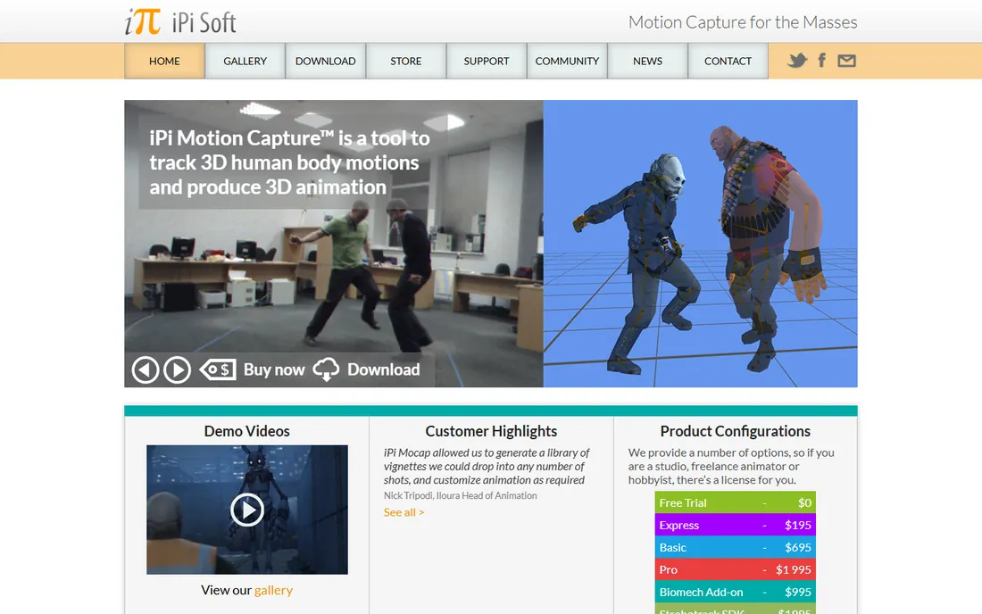
Task: Select the Pro $1 995 configuration
Action: [736, 569]
